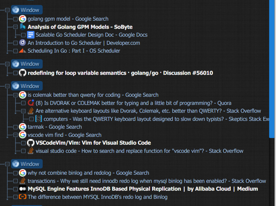
Task: Select the Window header above the redefining for loop discussion
Action: pos(27,64)
